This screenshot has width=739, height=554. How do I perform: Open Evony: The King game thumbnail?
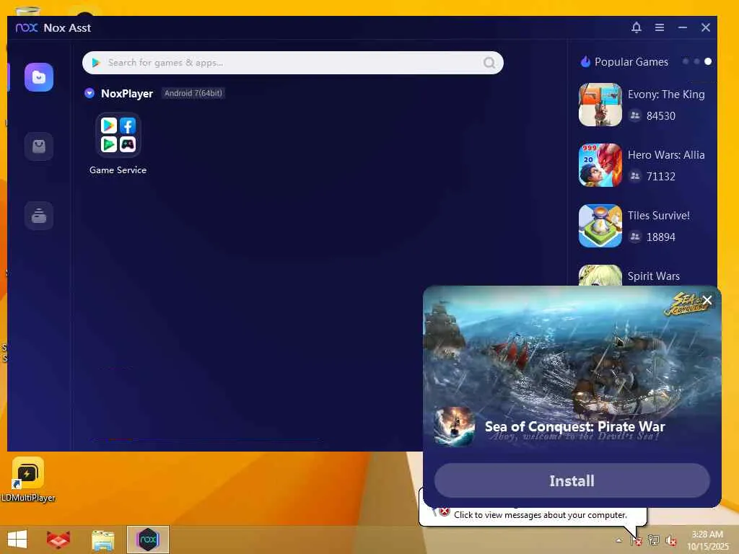click(600, 105)
